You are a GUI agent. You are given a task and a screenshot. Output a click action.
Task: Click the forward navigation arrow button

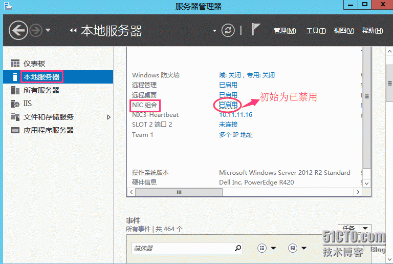pos(36,30)
